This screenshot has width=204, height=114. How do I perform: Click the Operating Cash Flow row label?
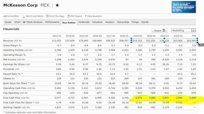tap(19, 88)
